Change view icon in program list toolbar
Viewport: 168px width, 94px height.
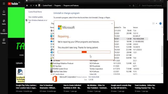click(x=154, y=23)
